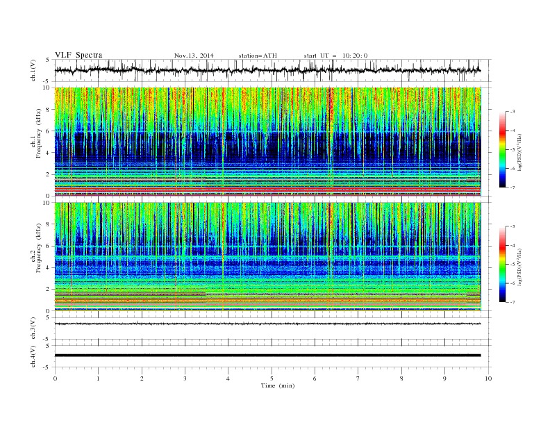Click the ch.2 spectrogram color bar
The width and height of the screenshot is (550, 425).
(503, 264)
